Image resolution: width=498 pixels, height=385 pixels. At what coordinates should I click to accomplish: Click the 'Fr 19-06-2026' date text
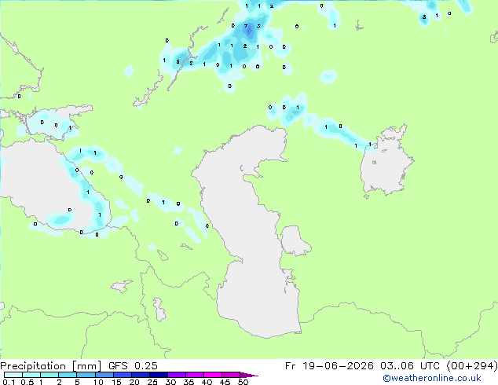coord(329,366)
